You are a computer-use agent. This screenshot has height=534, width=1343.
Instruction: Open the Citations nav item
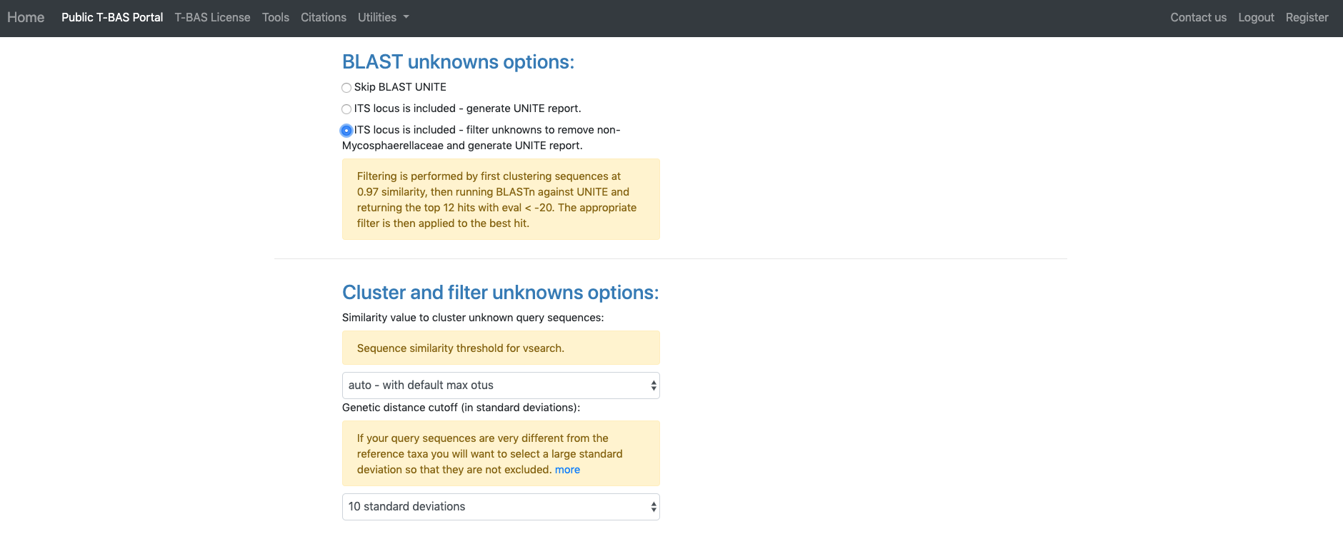click(x=324, y=17)
